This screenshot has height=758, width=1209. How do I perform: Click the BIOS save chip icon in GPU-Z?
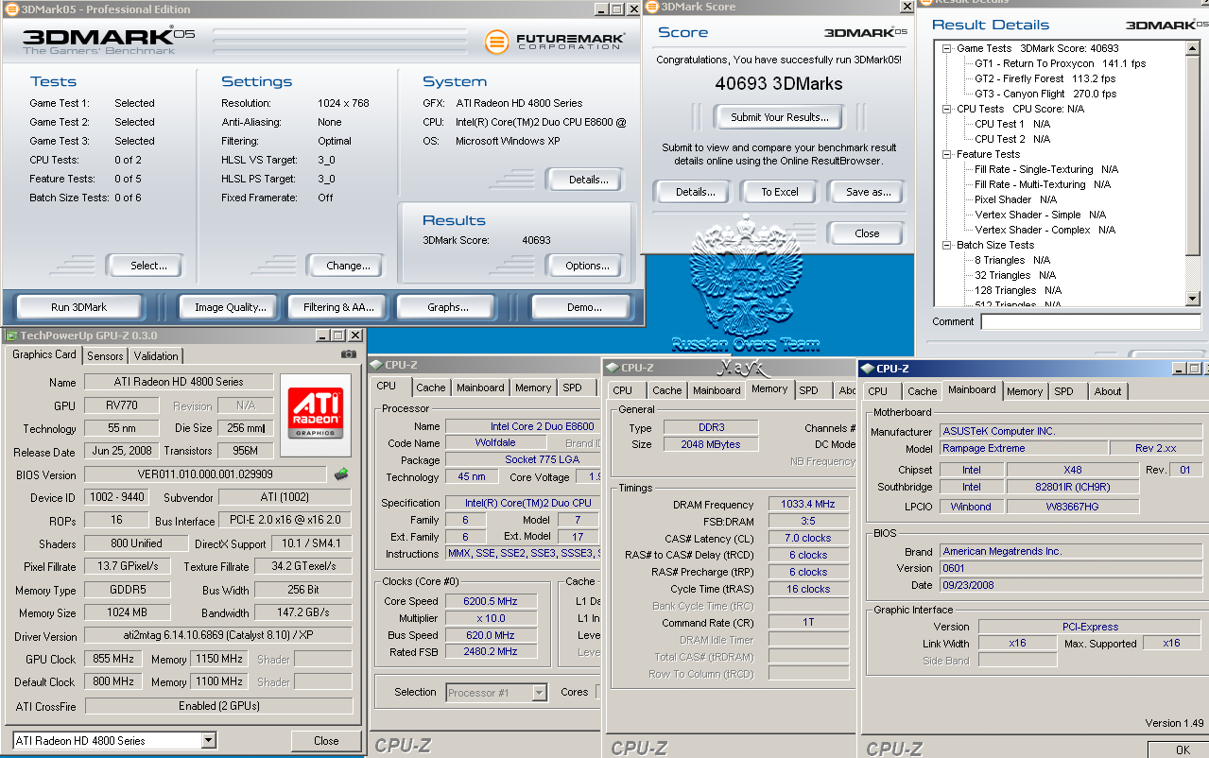[341, 474]
